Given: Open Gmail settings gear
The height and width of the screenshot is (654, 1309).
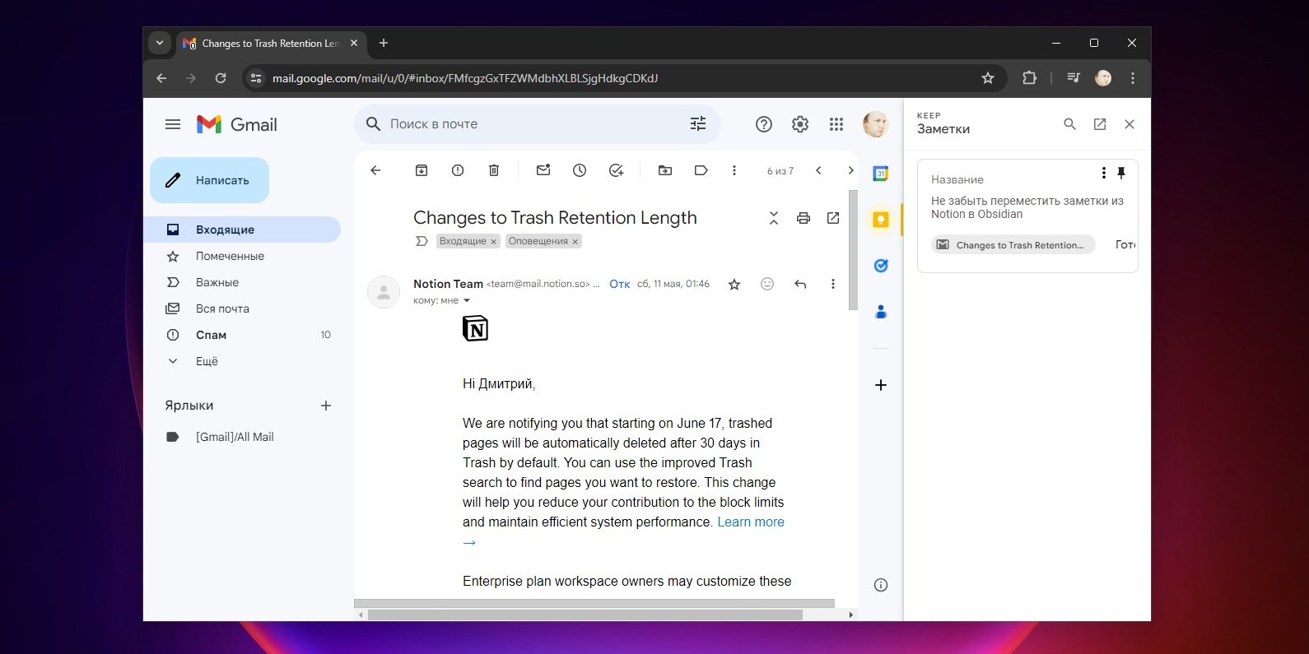Looking at the screenshot, I should (x=800, y=124).
